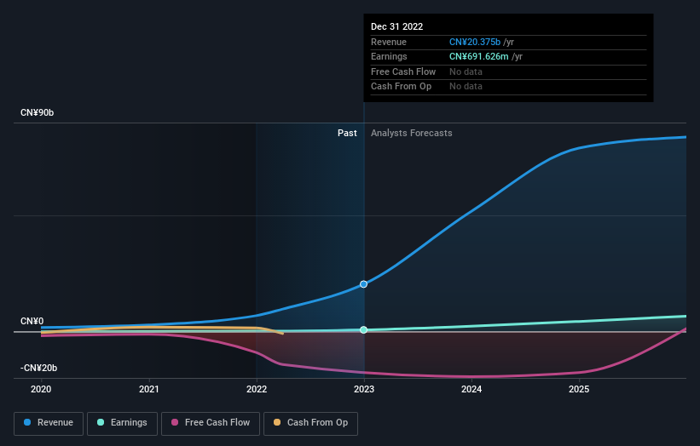
Task: Toggle the Revenue series legend button
Action: (x=49, y=423)
